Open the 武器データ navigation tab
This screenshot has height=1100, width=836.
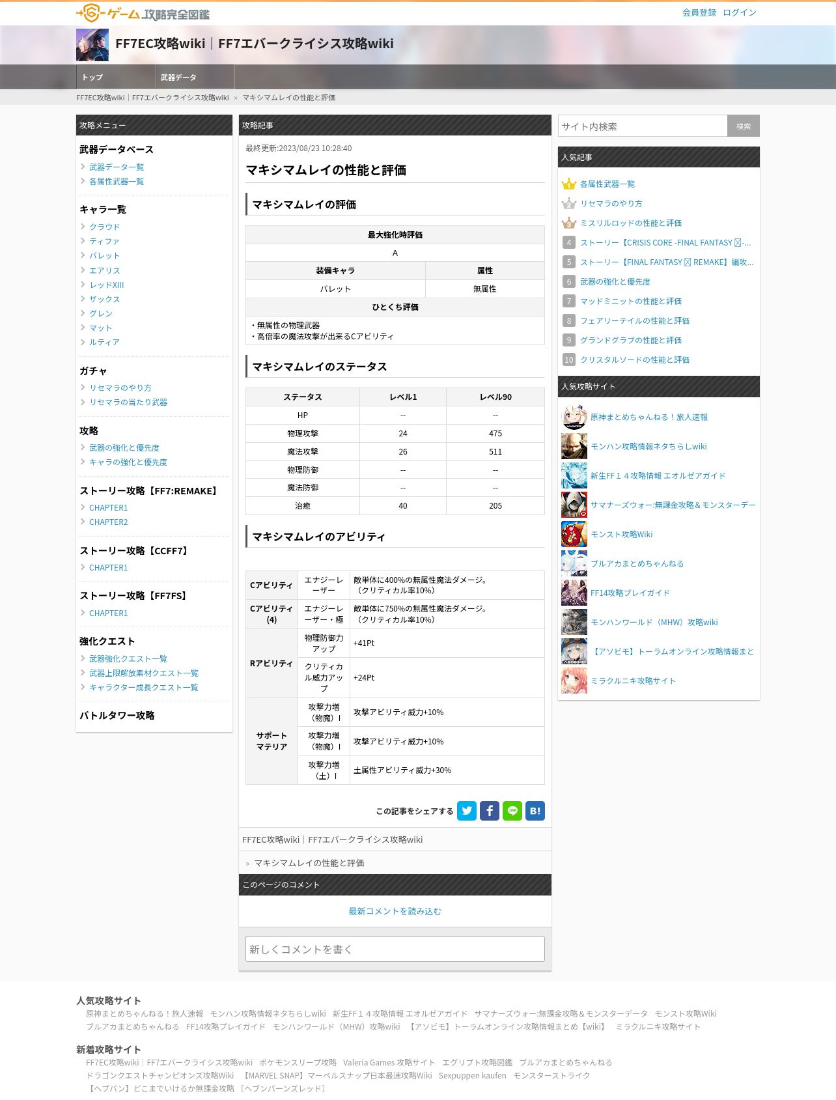coord(195,77)
